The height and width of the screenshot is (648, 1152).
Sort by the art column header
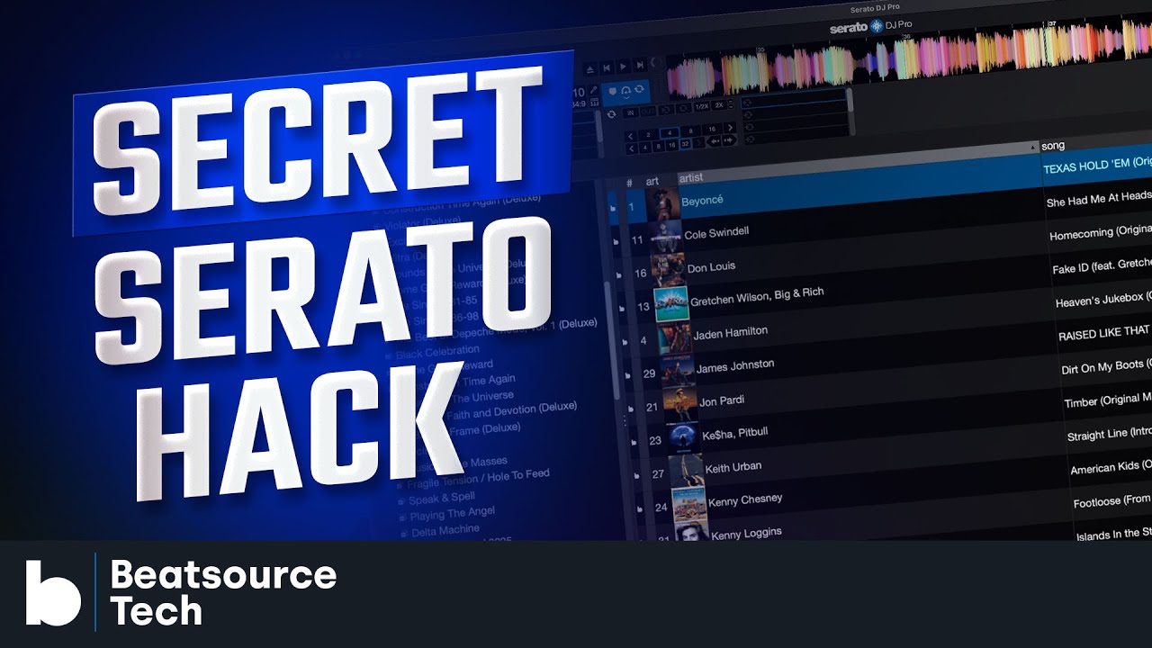652,181
